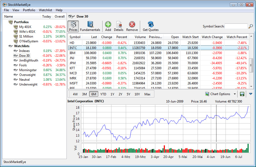Viewport: 256px width, 167px height.
Task: Click the JimBigMouth watchlist glasses icon
Action: pyautogui.click(x=16, y=60)
